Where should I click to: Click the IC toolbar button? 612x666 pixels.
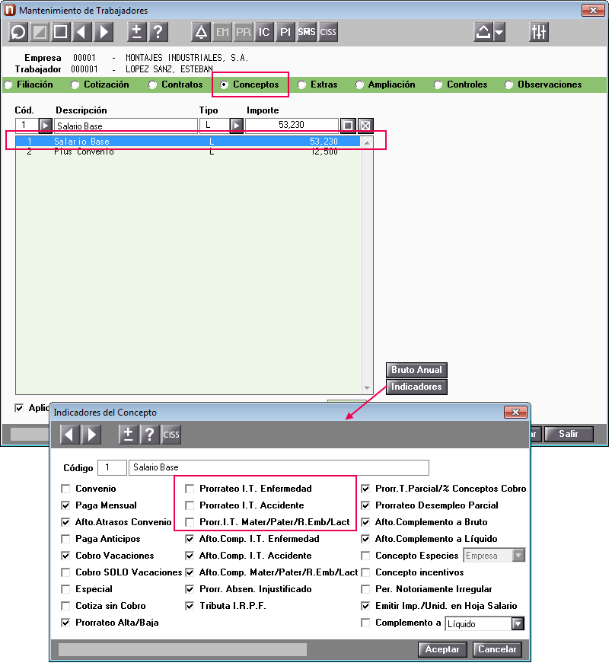click(264, 32)
